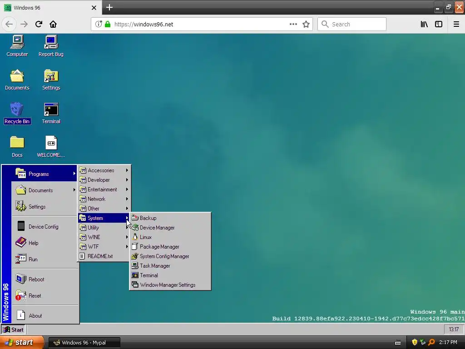Expand the WTF submenu
Screen dimensions: 465x349
coord(104,246)
